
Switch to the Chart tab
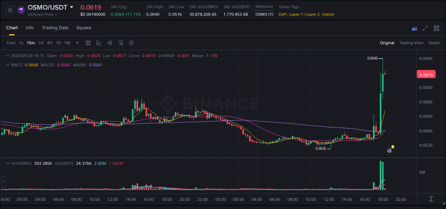[12, 28]
